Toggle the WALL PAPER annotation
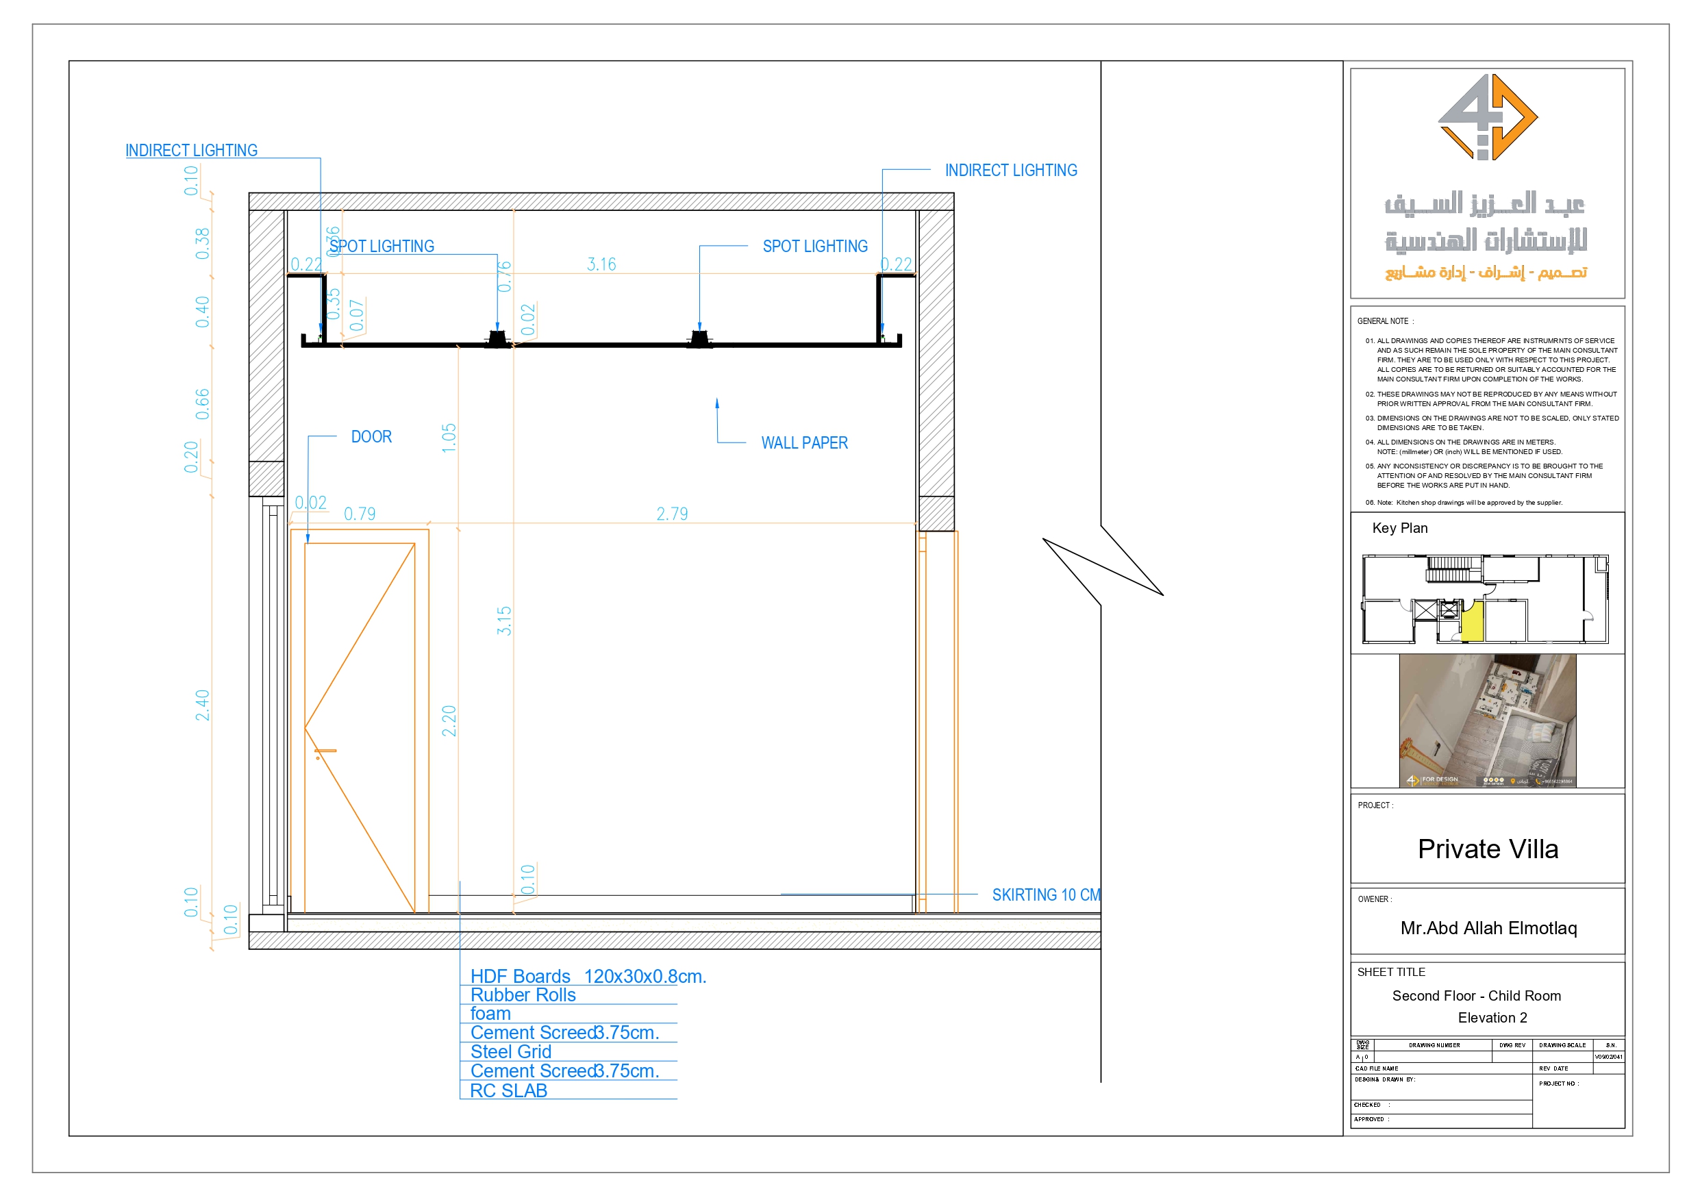This screenshot has height=1202, width=1700. tap(804, 443)
